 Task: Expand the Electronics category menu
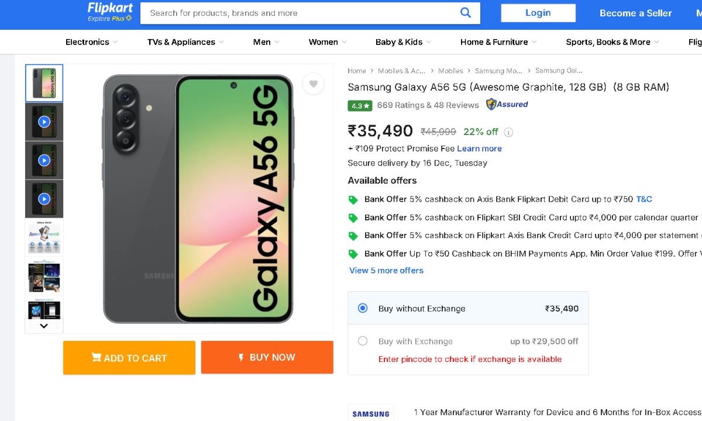click(91, 42)
